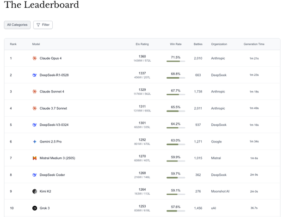Click the 36.7s generation time value

coord(254,208)
